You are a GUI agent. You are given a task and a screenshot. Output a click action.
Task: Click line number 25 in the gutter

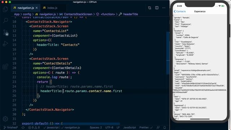(x=14, y=91)
